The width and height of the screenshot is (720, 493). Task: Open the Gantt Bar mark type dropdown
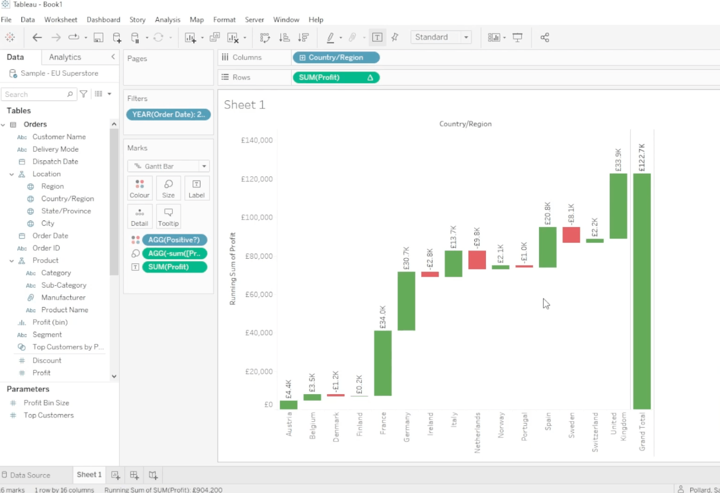[203, 166]
